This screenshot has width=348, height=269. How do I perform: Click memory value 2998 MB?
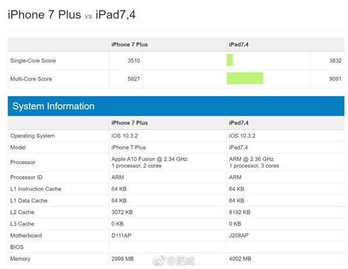122,259
